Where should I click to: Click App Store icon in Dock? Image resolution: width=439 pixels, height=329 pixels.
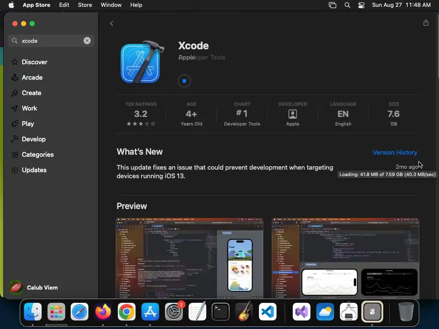150,311
